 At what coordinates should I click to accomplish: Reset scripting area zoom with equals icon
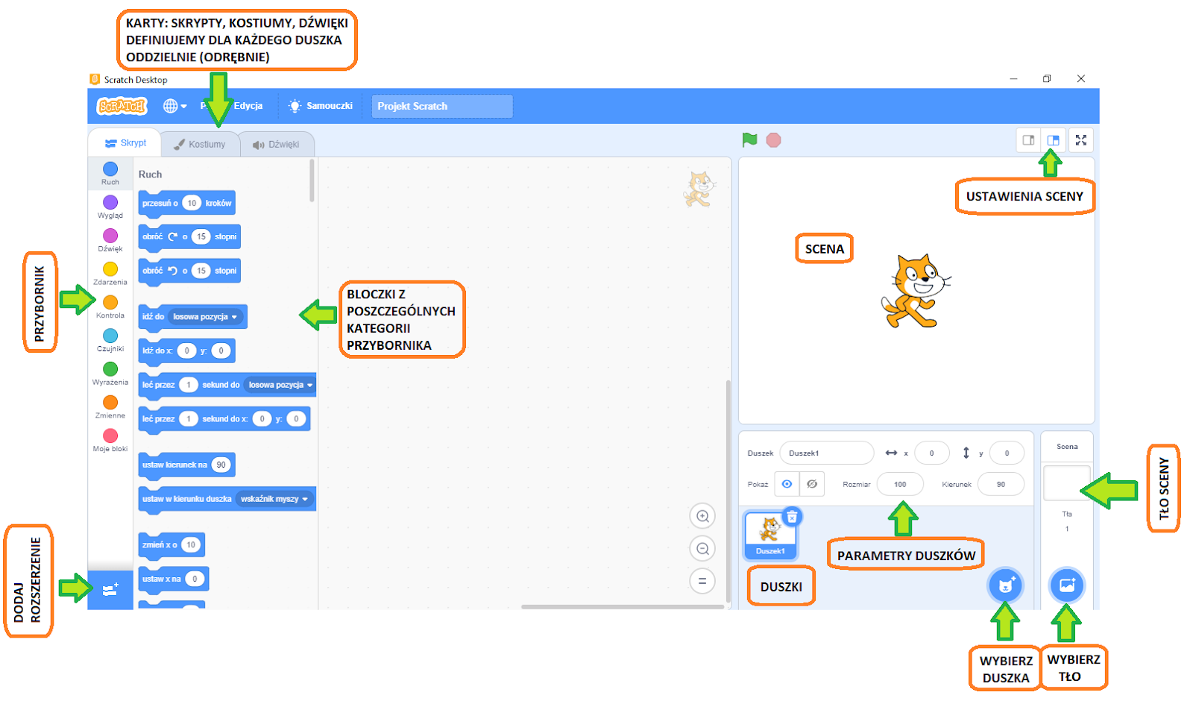(702, 581)
